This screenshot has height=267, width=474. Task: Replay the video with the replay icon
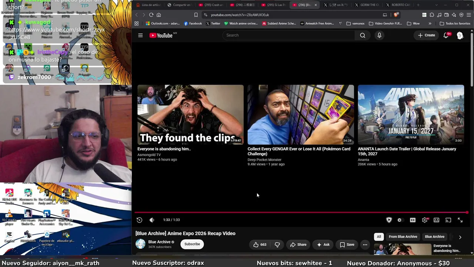pos(139,220)
